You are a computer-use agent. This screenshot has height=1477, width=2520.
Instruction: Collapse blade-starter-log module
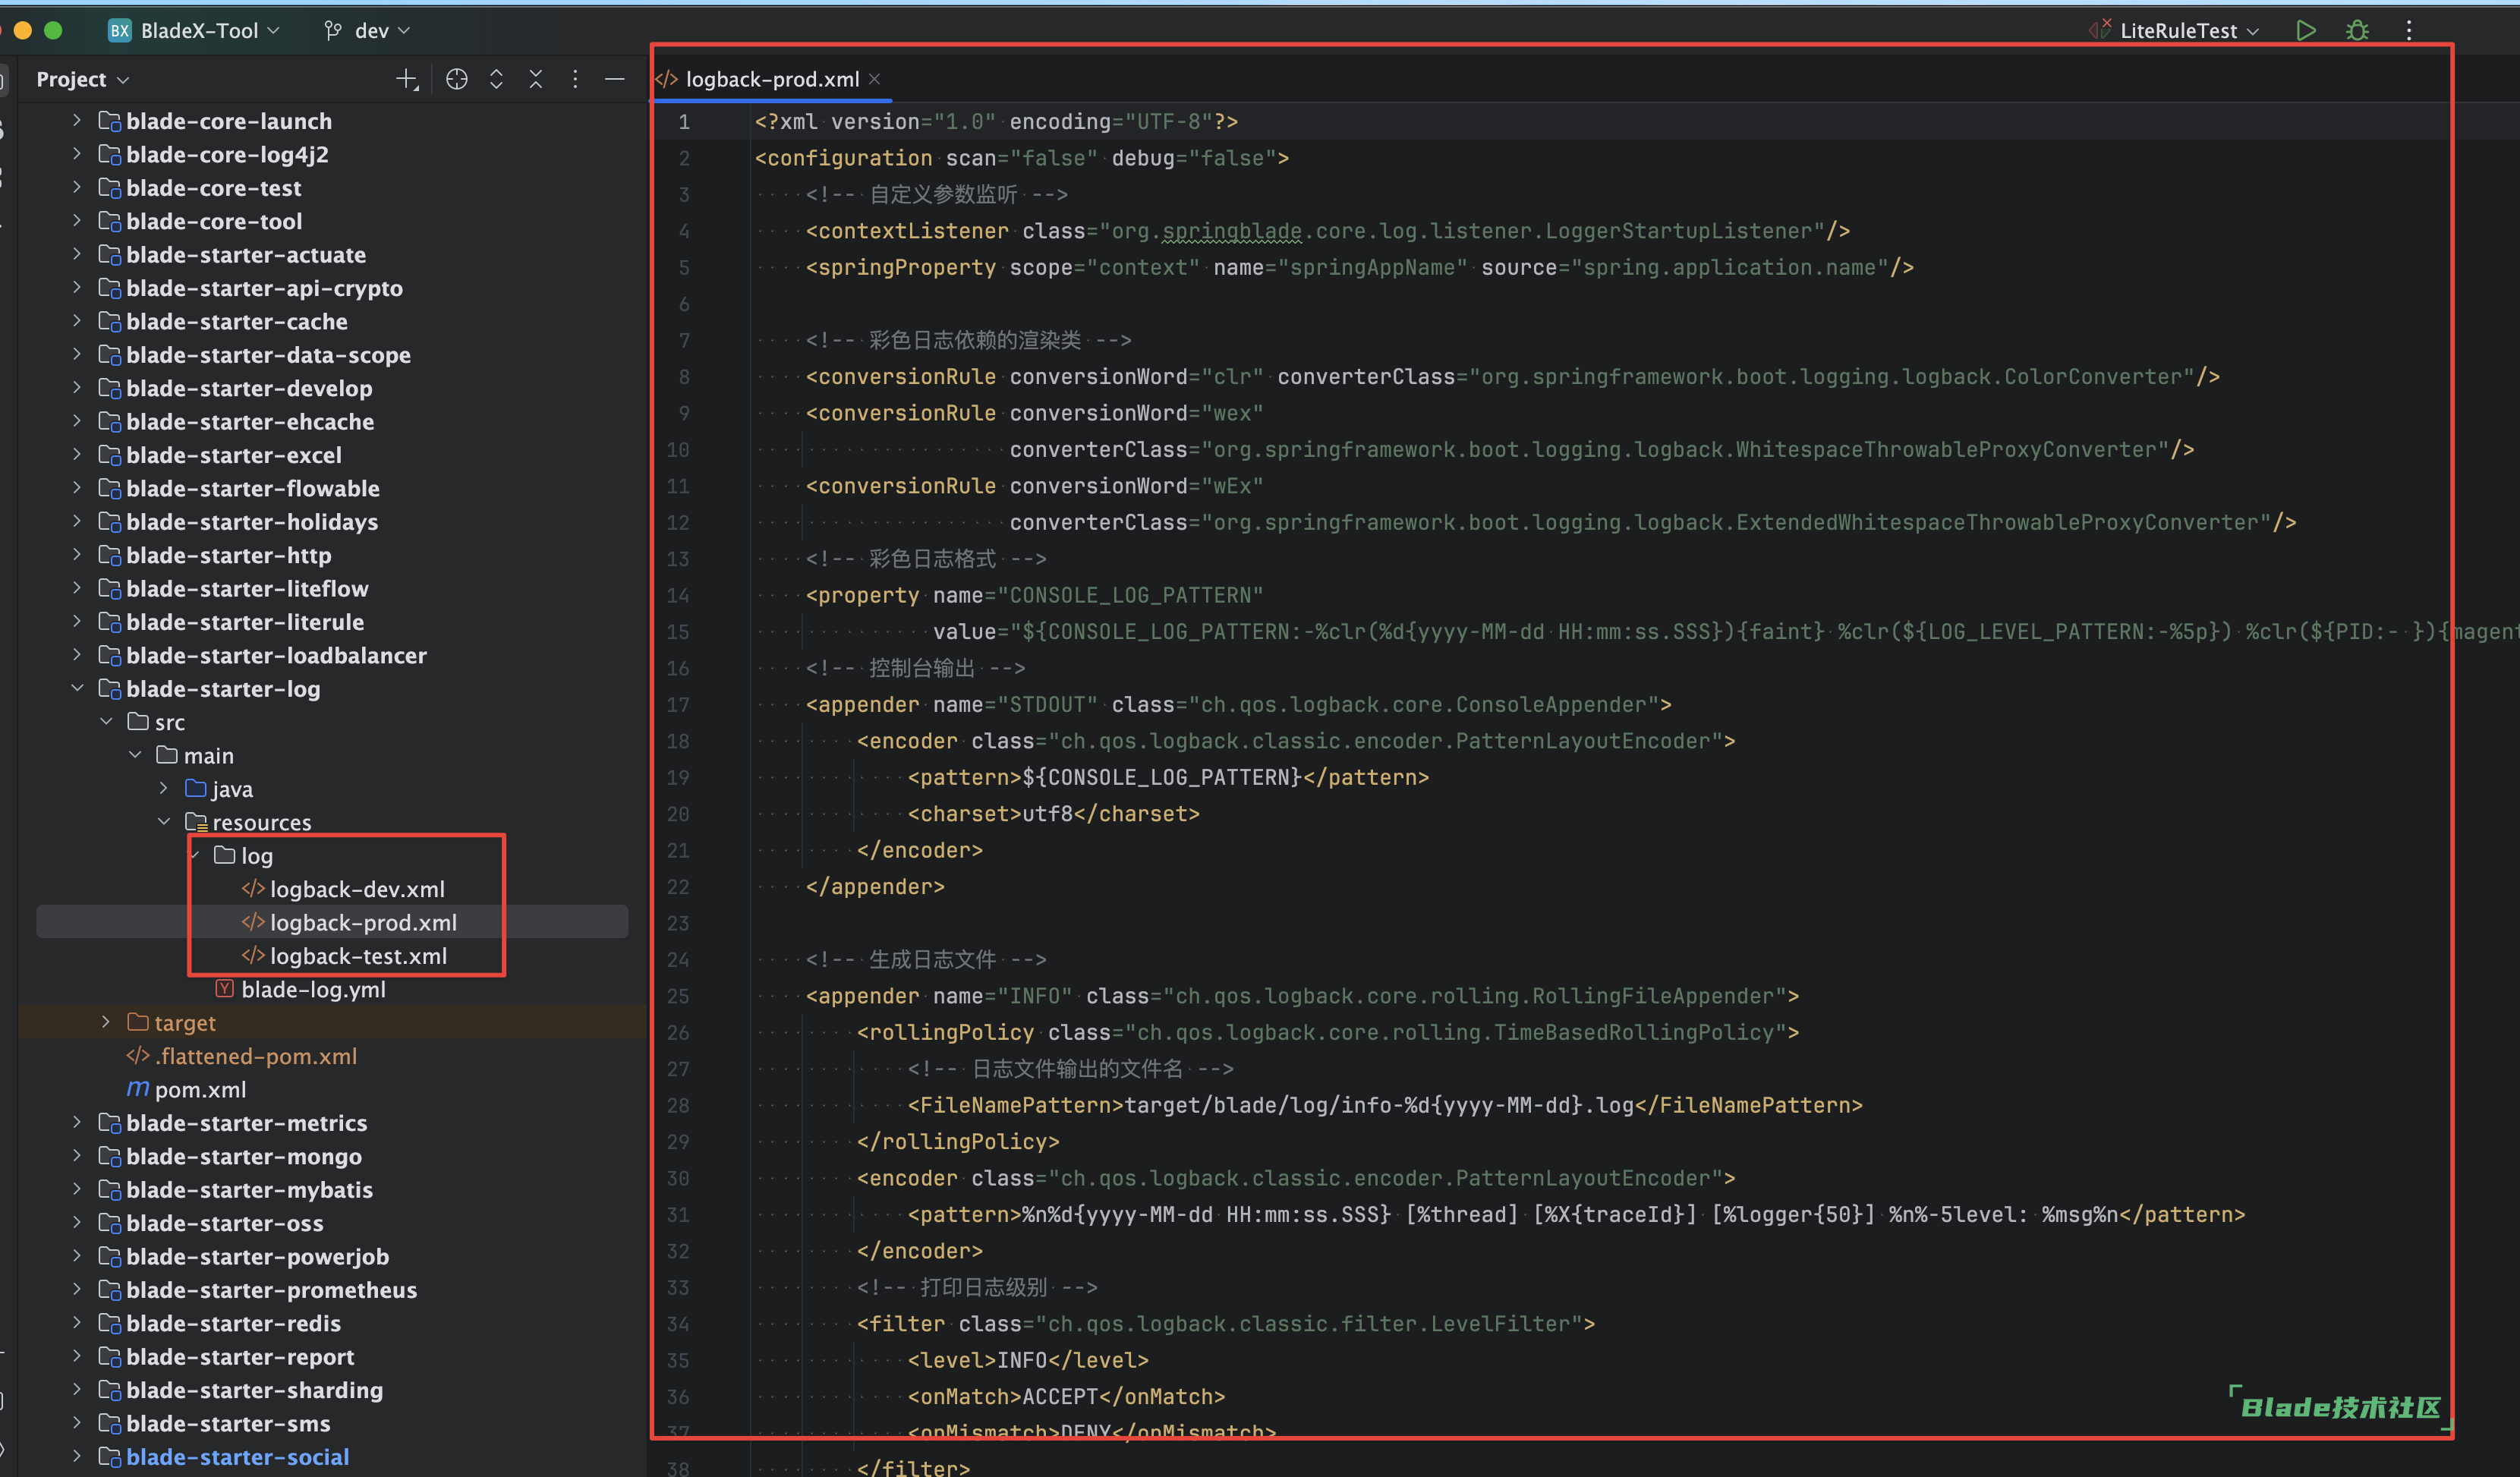(x=77, y=688)
